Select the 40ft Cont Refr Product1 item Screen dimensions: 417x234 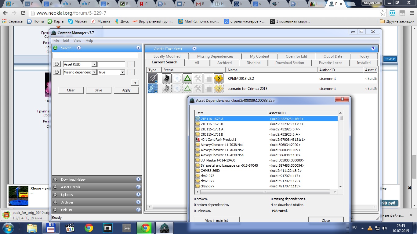point(218,140)
